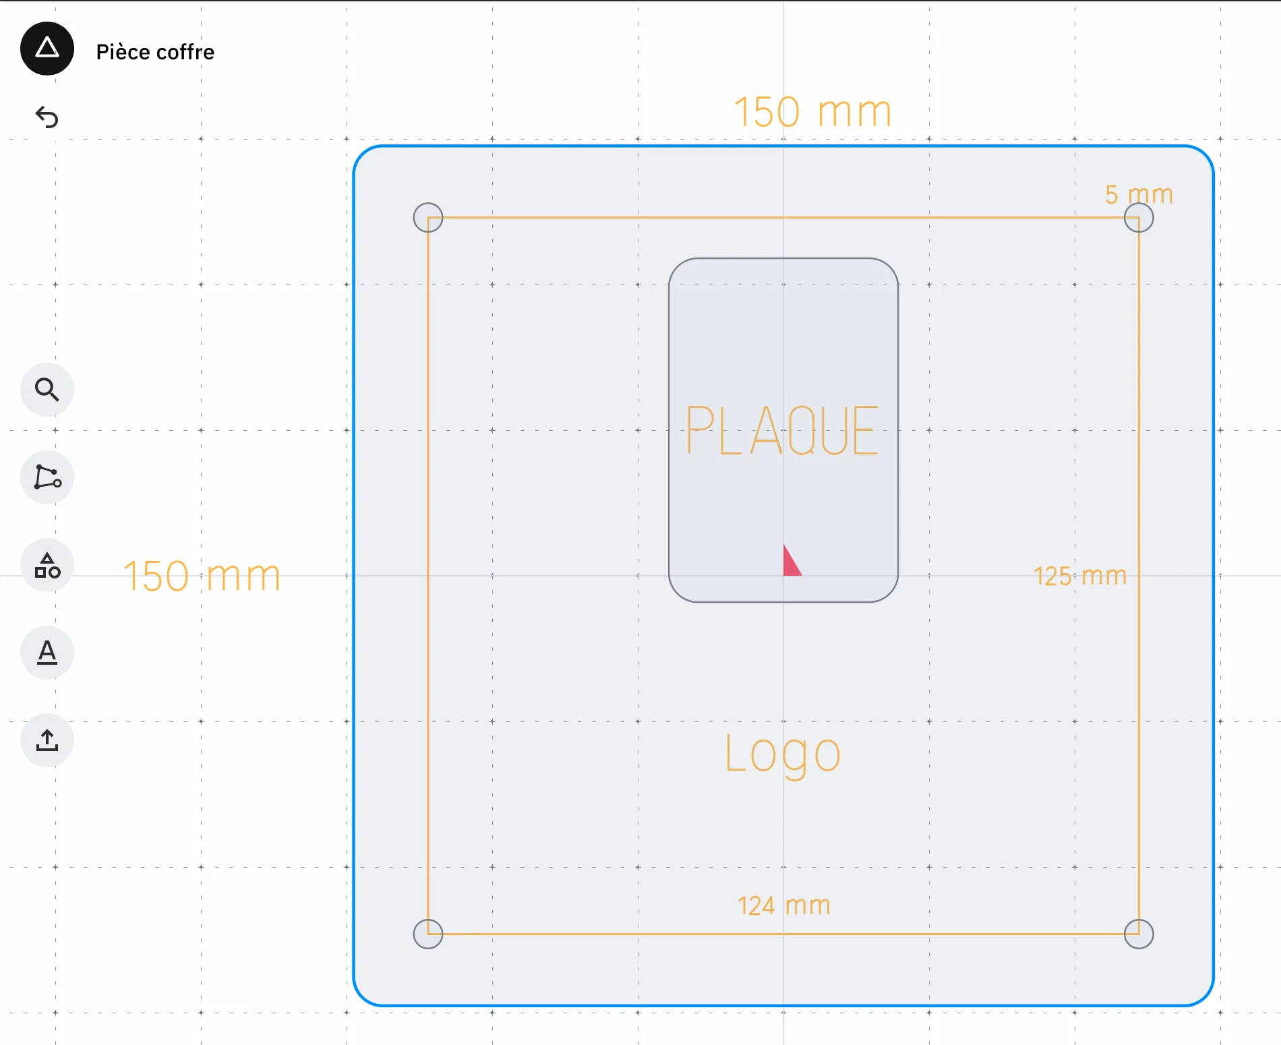Open the shapes tool
Image resolution: width=1281 pixels, height=1045 pixels.
tap(47, 565)
